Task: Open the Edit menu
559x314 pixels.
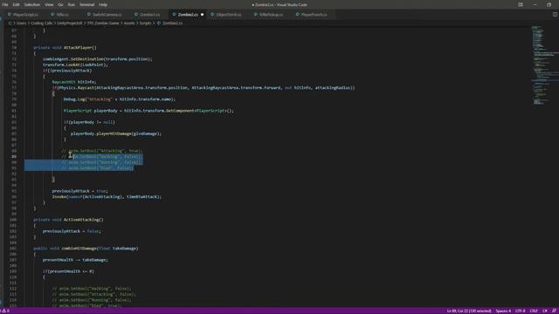Action: coord(16,4)
